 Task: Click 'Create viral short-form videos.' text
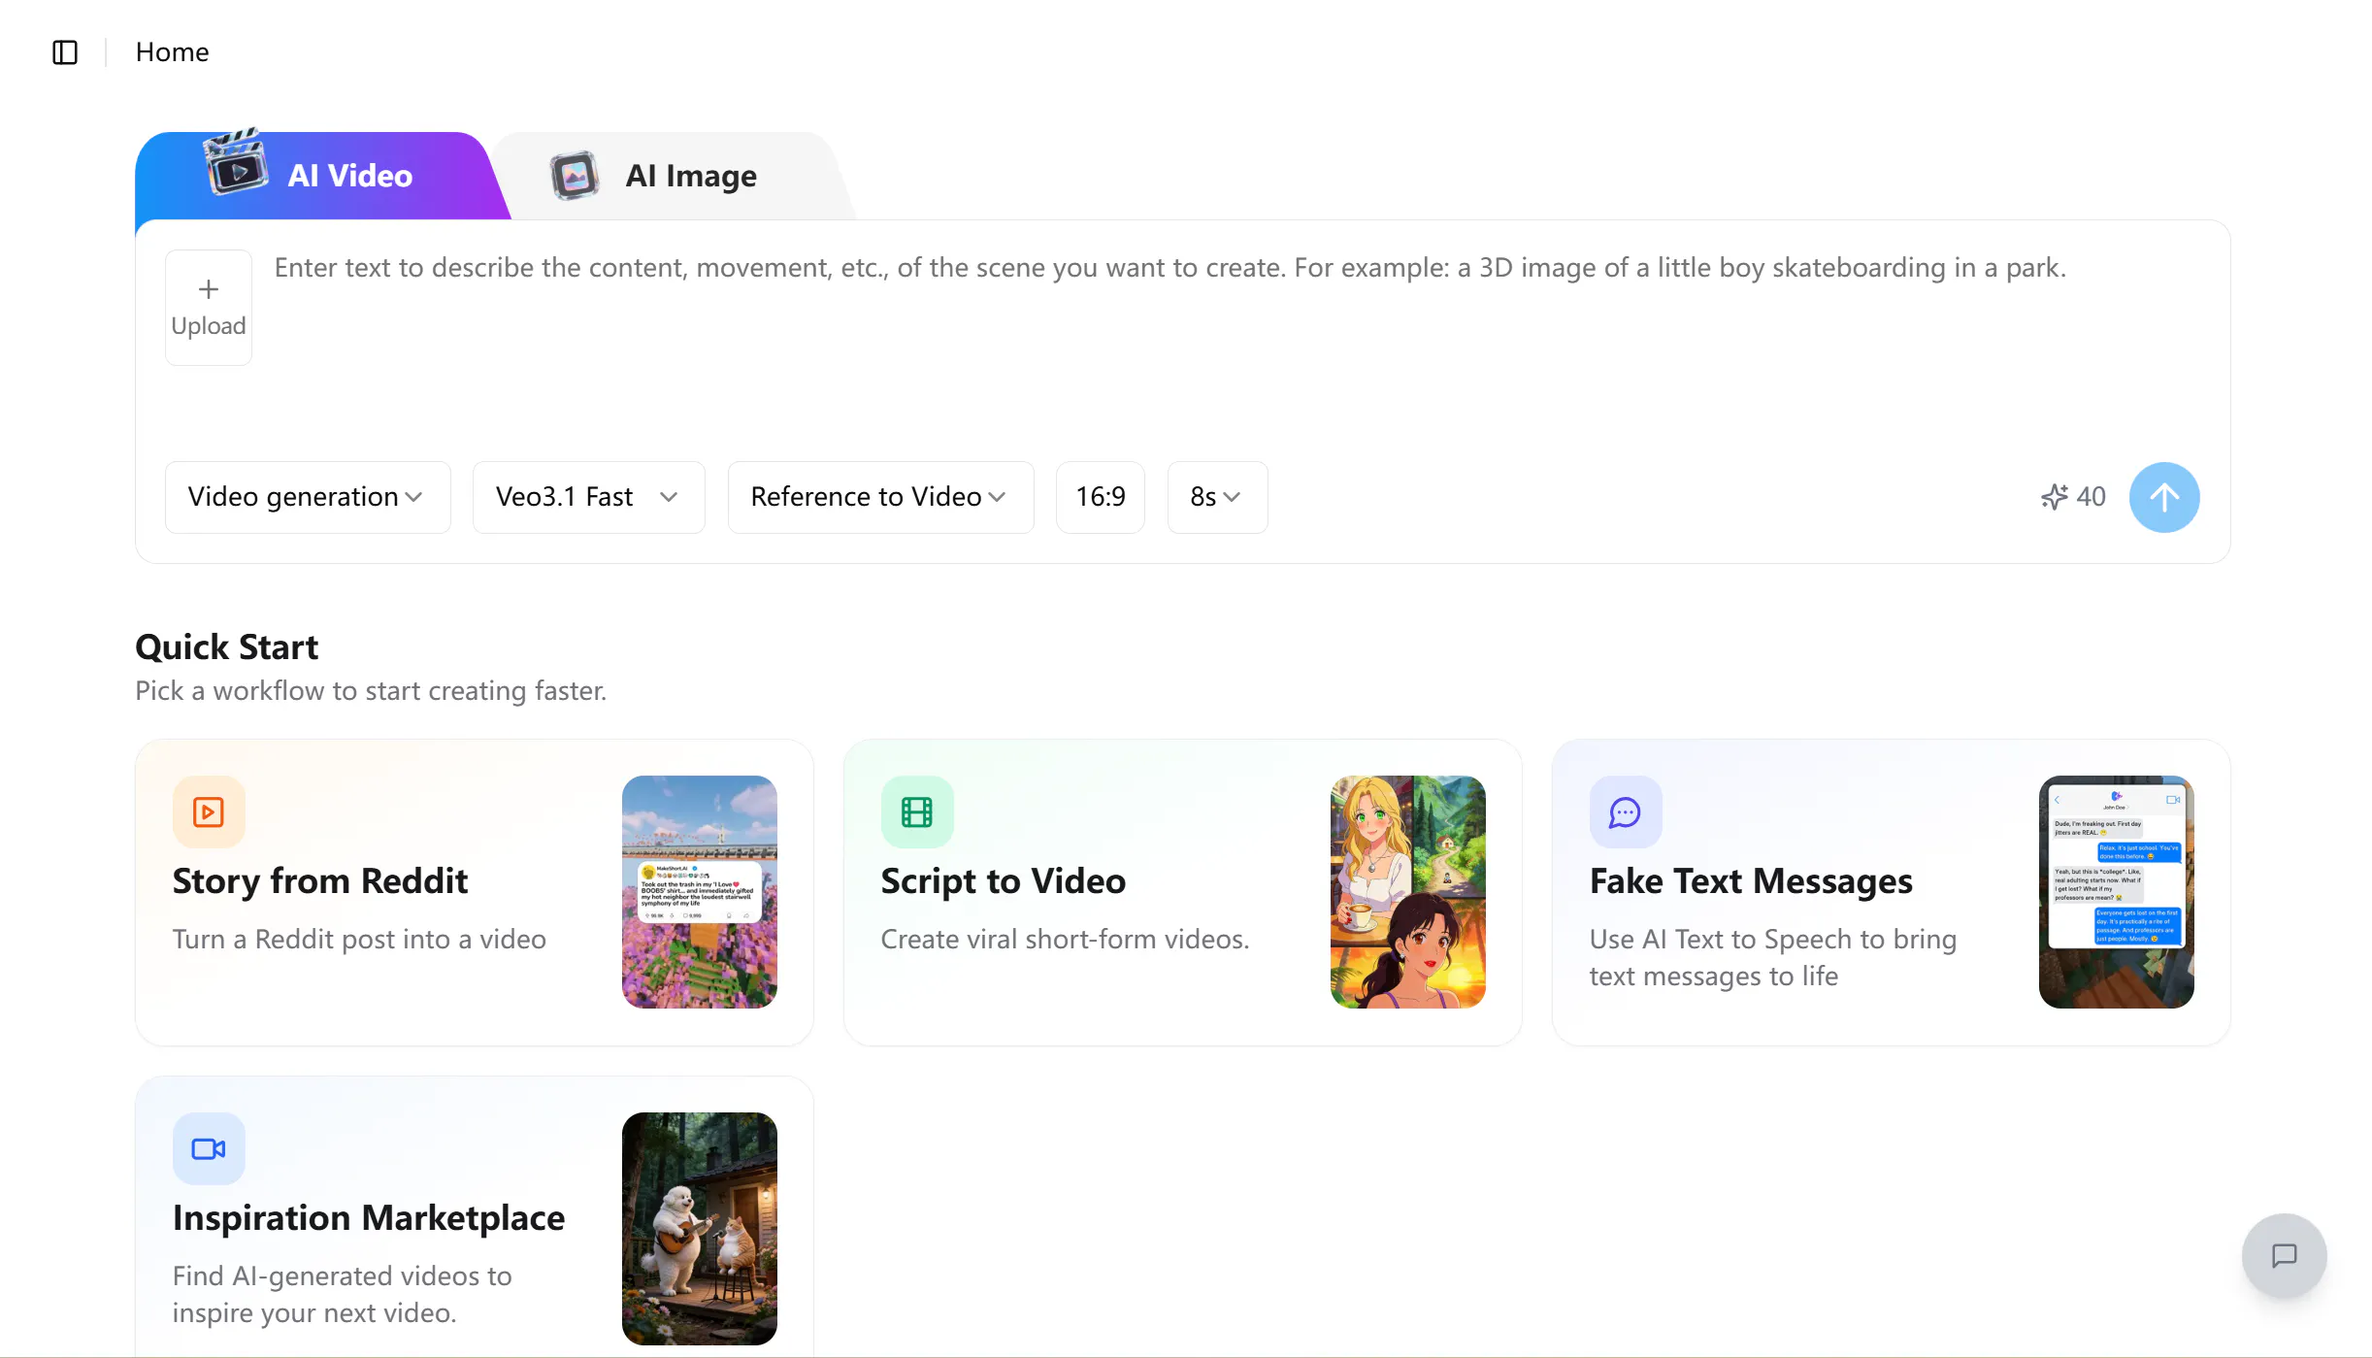tap(1065, 939)
